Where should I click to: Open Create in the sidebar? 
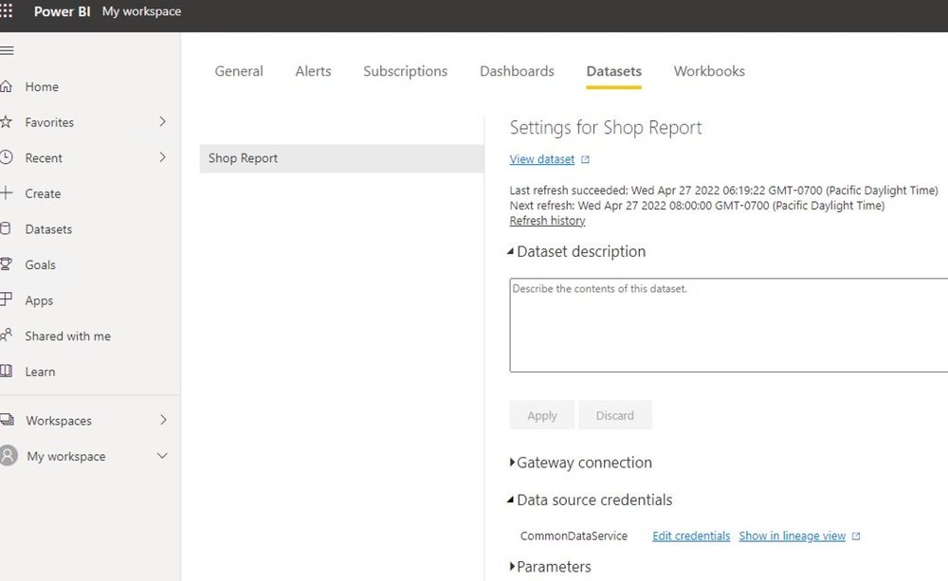[43, 193]
